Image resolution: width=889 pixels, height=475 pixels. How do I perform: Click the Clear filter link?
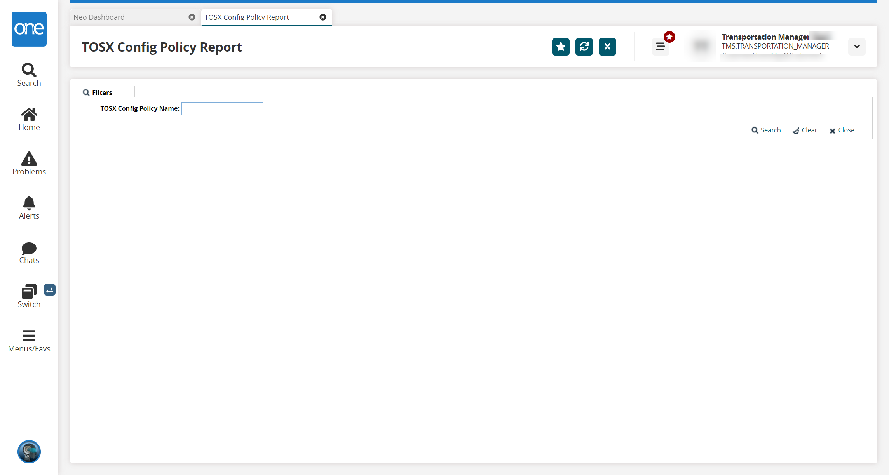809,130
